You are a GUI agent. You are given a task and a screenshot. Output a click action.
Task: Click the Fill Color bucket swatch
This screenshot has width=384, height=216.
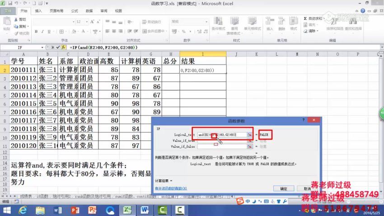pos(74,31)
